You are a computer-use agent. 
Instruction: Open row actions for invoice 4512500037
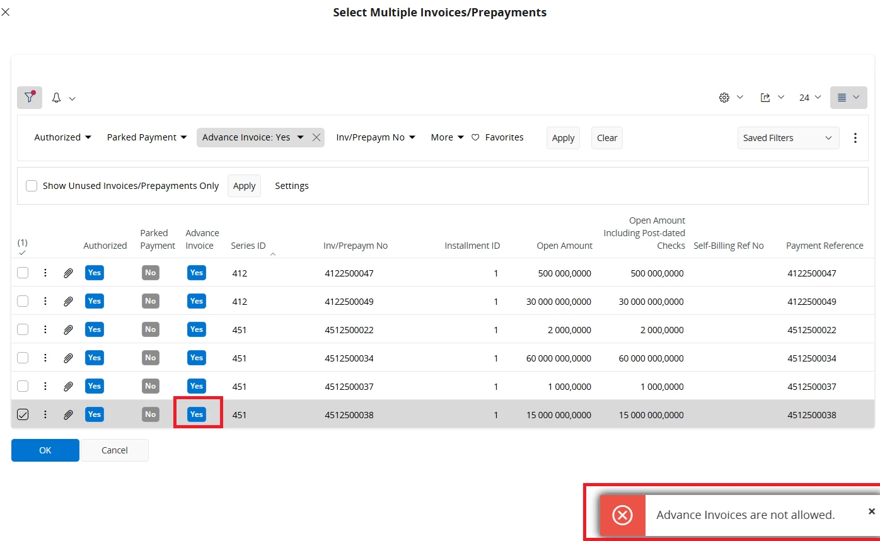[x=45, y=386]
